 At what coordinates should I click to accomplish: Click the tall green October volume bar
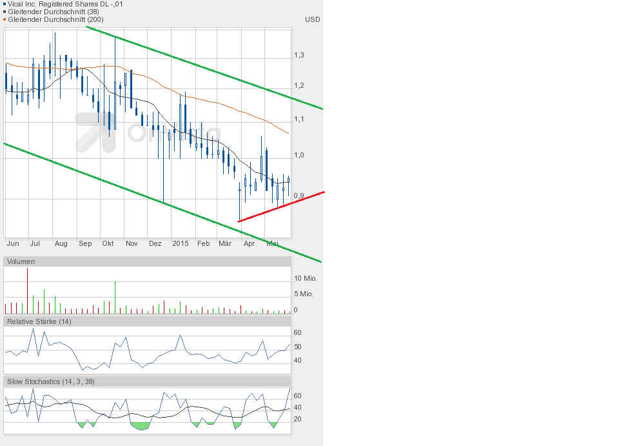click(115, 298)
